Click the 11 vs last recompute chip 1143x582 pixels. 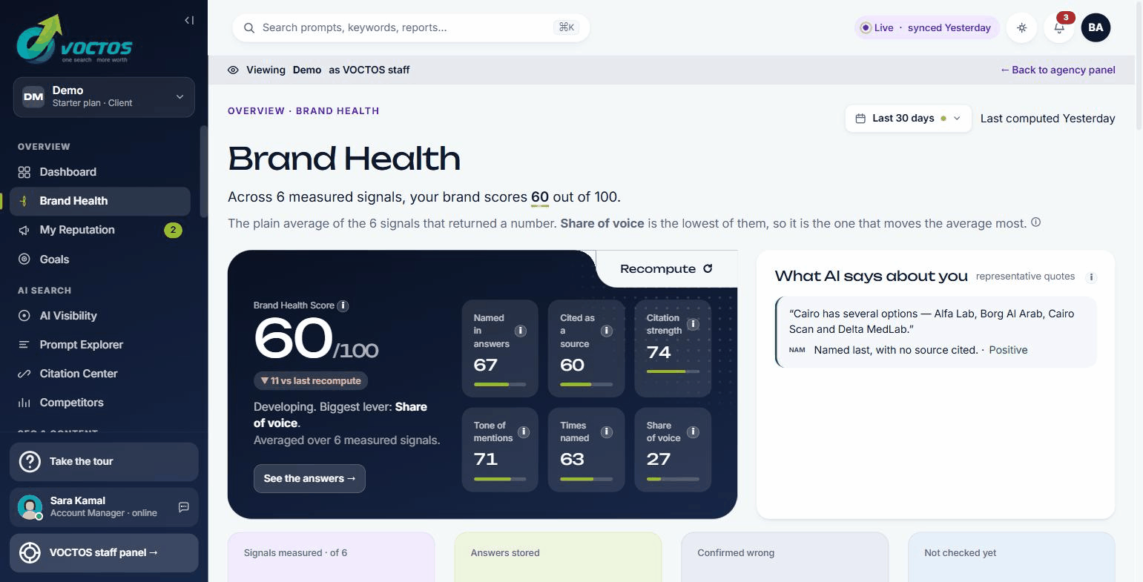(311, 380)
